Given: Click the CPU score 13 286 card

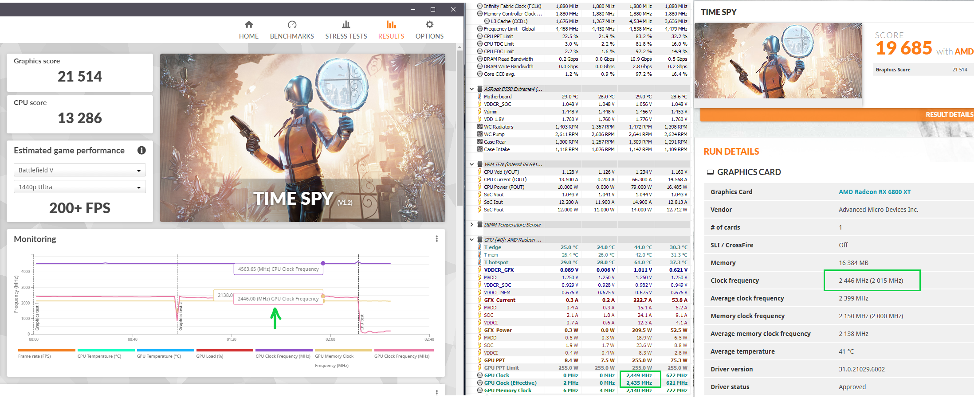Looking at the screenshot, I should 80,114.
